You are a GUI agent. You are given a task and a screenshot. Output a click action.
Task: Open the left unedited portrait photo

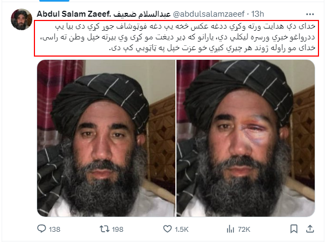point(106,139)
